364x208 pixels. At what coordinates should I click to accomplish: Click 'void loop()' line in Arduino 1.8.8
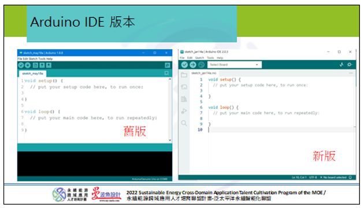pyautogui.click(x=43, y=112)
